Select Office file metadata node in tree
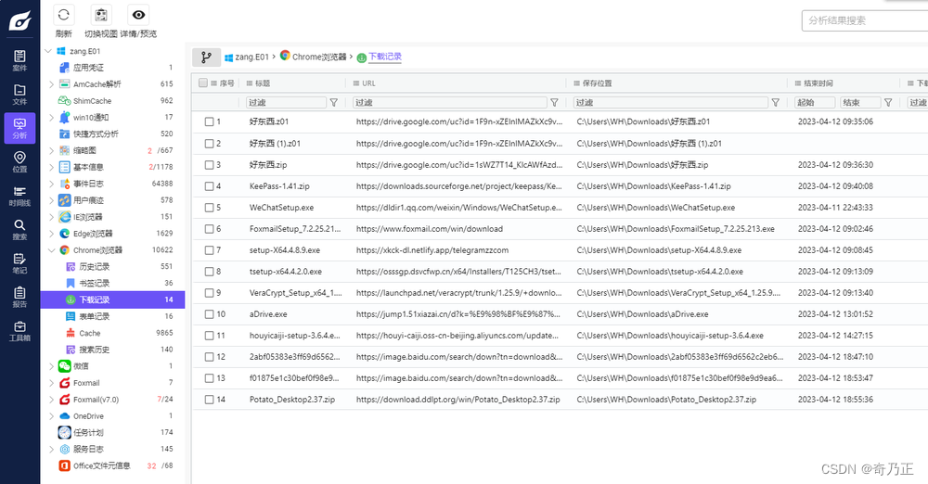Screen dimensions: 928x484 (101, 465)
